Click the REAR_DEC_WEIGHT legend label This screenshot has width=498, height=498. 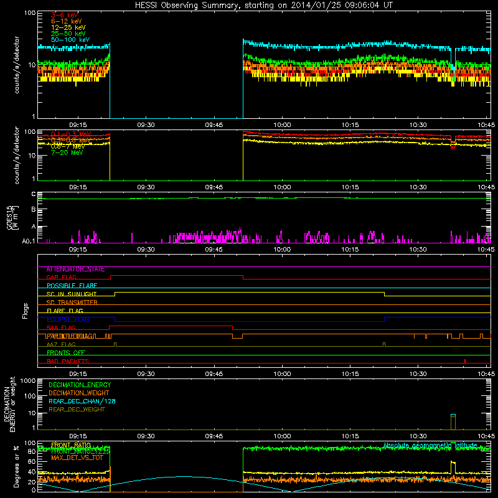77,410
